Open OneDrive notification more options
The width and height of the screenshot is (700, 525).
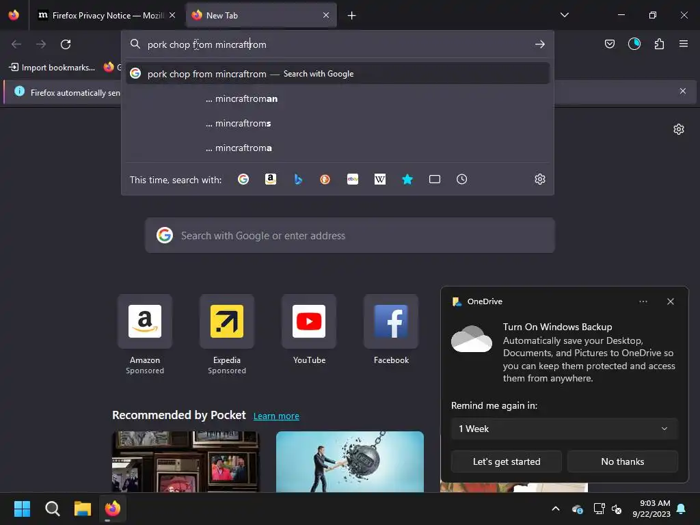(643, 301)
